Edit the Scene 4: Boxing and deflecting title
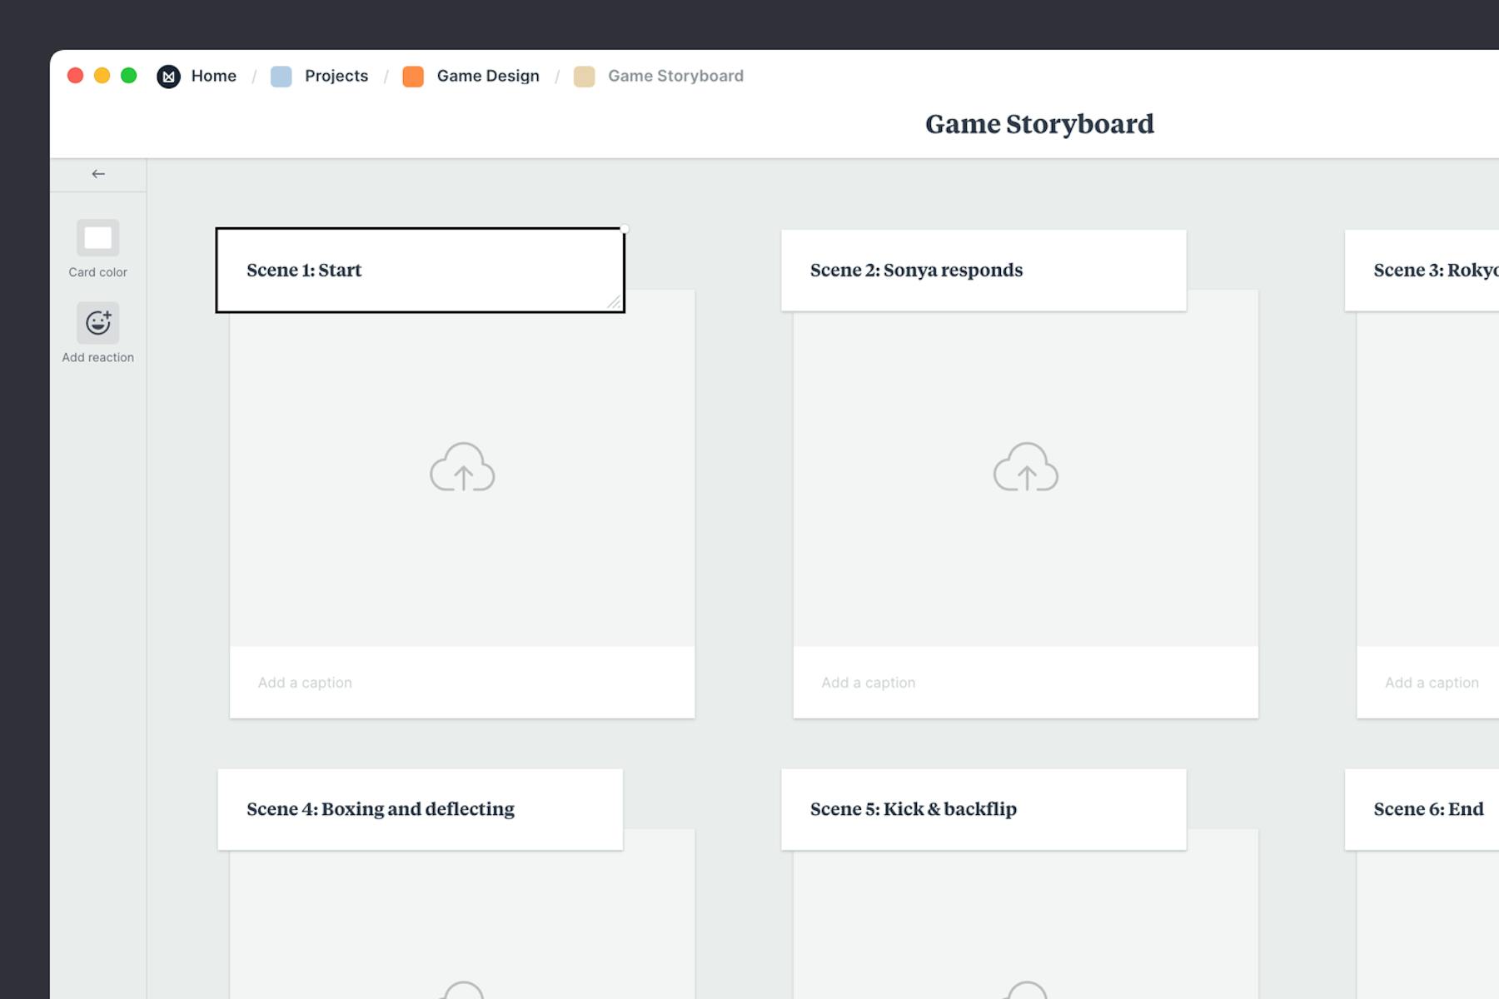 point(381,808)
